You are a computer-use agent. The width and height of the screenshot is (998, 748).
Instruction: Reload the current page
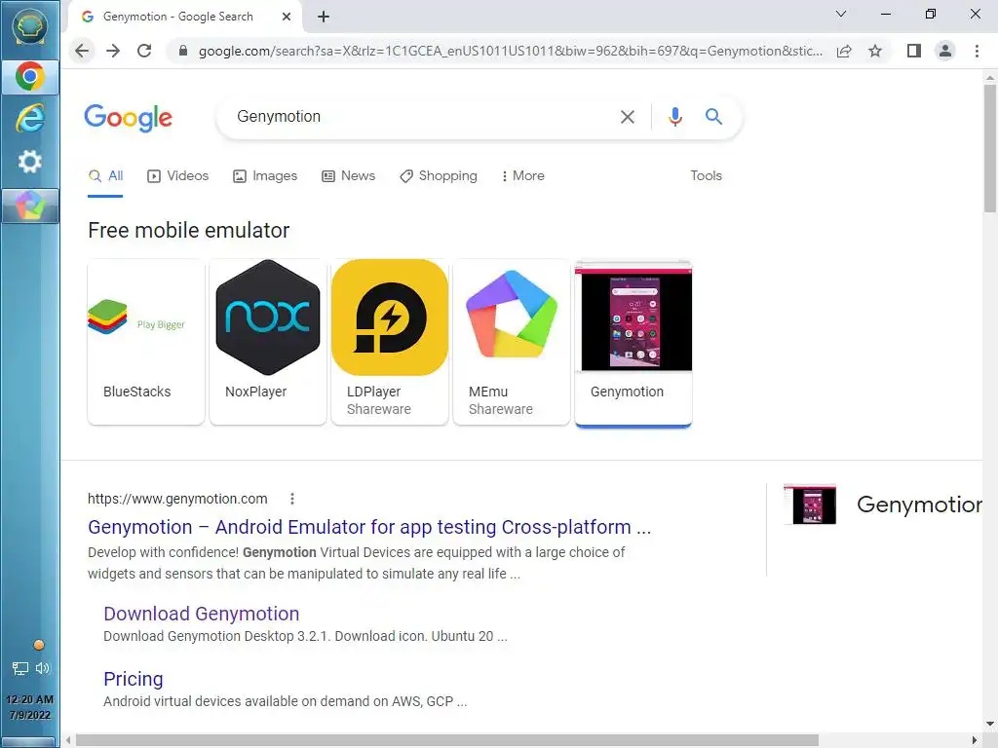(x=144, y=51)
